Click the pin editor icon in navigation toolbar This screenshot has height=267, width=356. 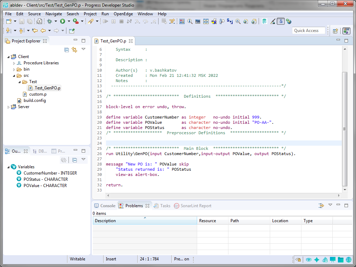[72, 31]
